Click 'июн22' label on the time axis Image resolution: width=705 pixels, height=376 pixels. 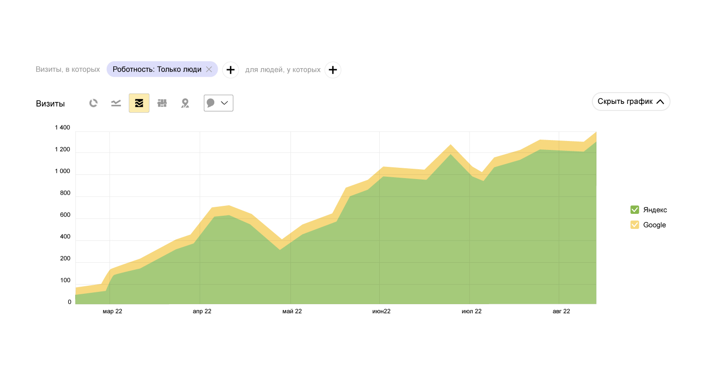(x=381, y=311)
